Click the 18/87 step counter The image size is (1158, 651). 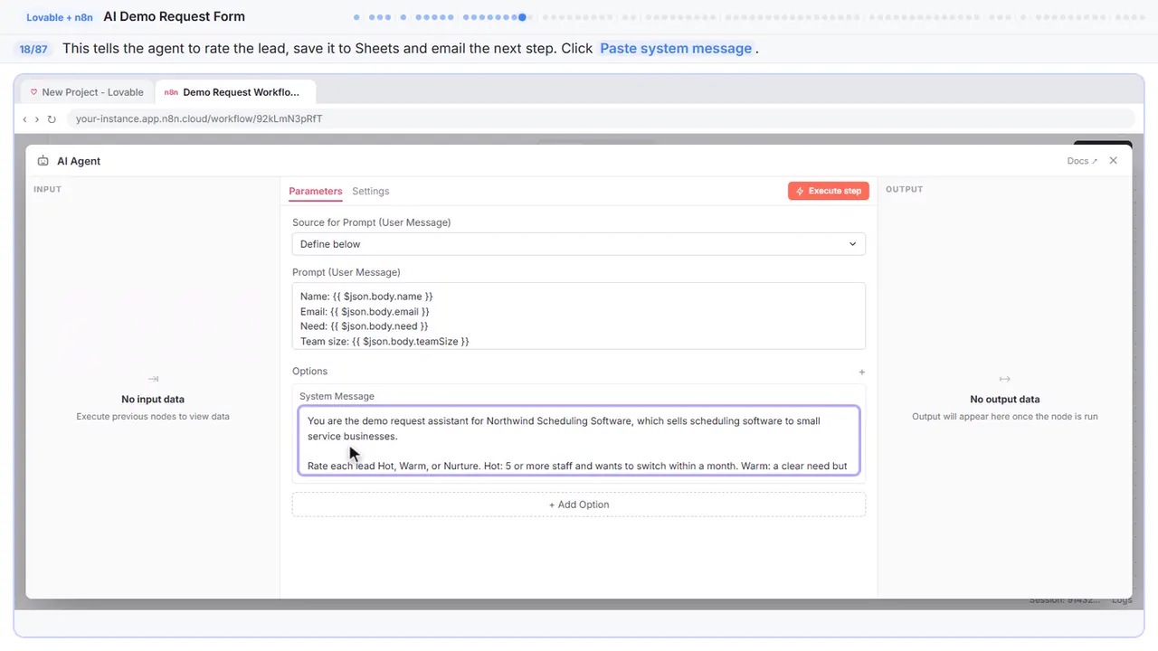[x=33, y=49]
